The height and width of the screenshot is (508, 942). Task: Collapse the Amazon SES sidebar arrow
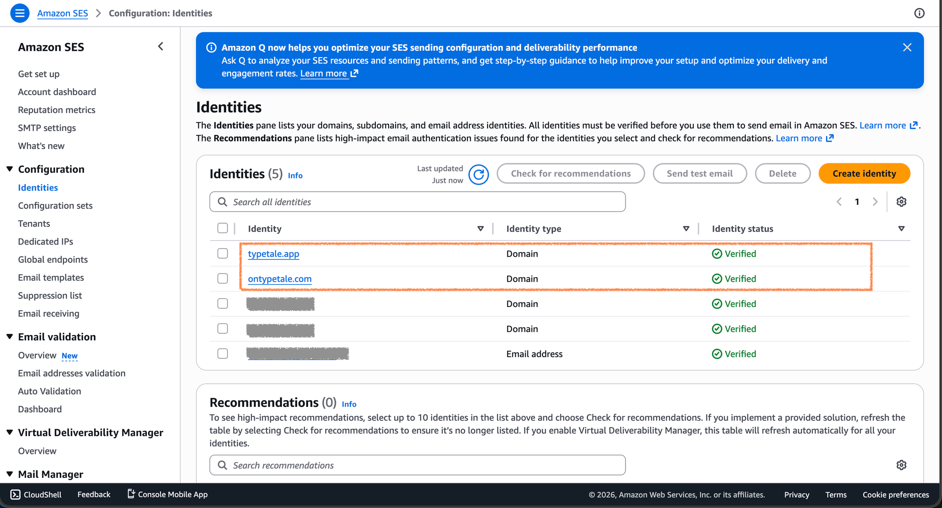(x=161, y=47)
